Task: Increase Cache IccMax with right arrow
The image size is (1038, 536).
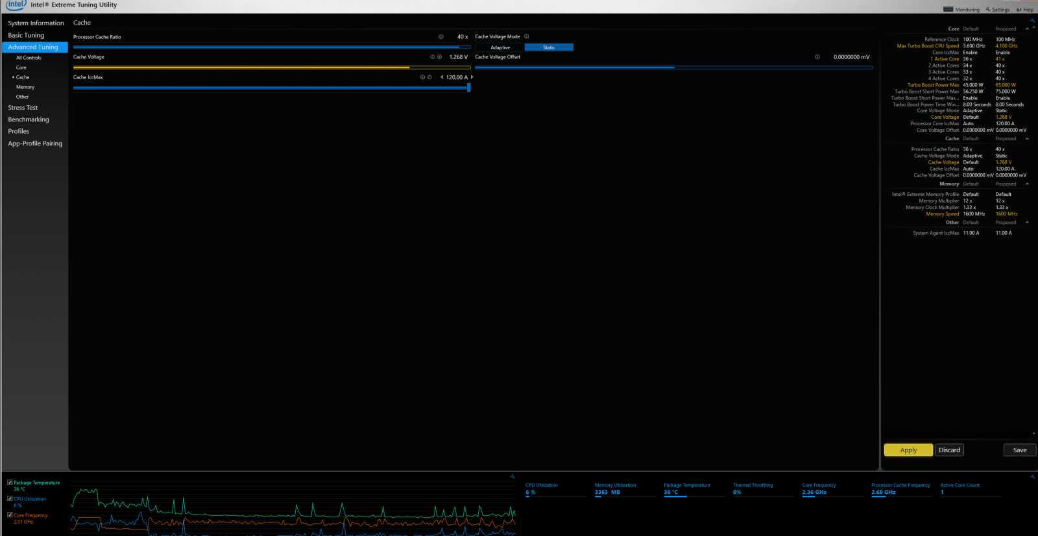Action: [472, 77]
